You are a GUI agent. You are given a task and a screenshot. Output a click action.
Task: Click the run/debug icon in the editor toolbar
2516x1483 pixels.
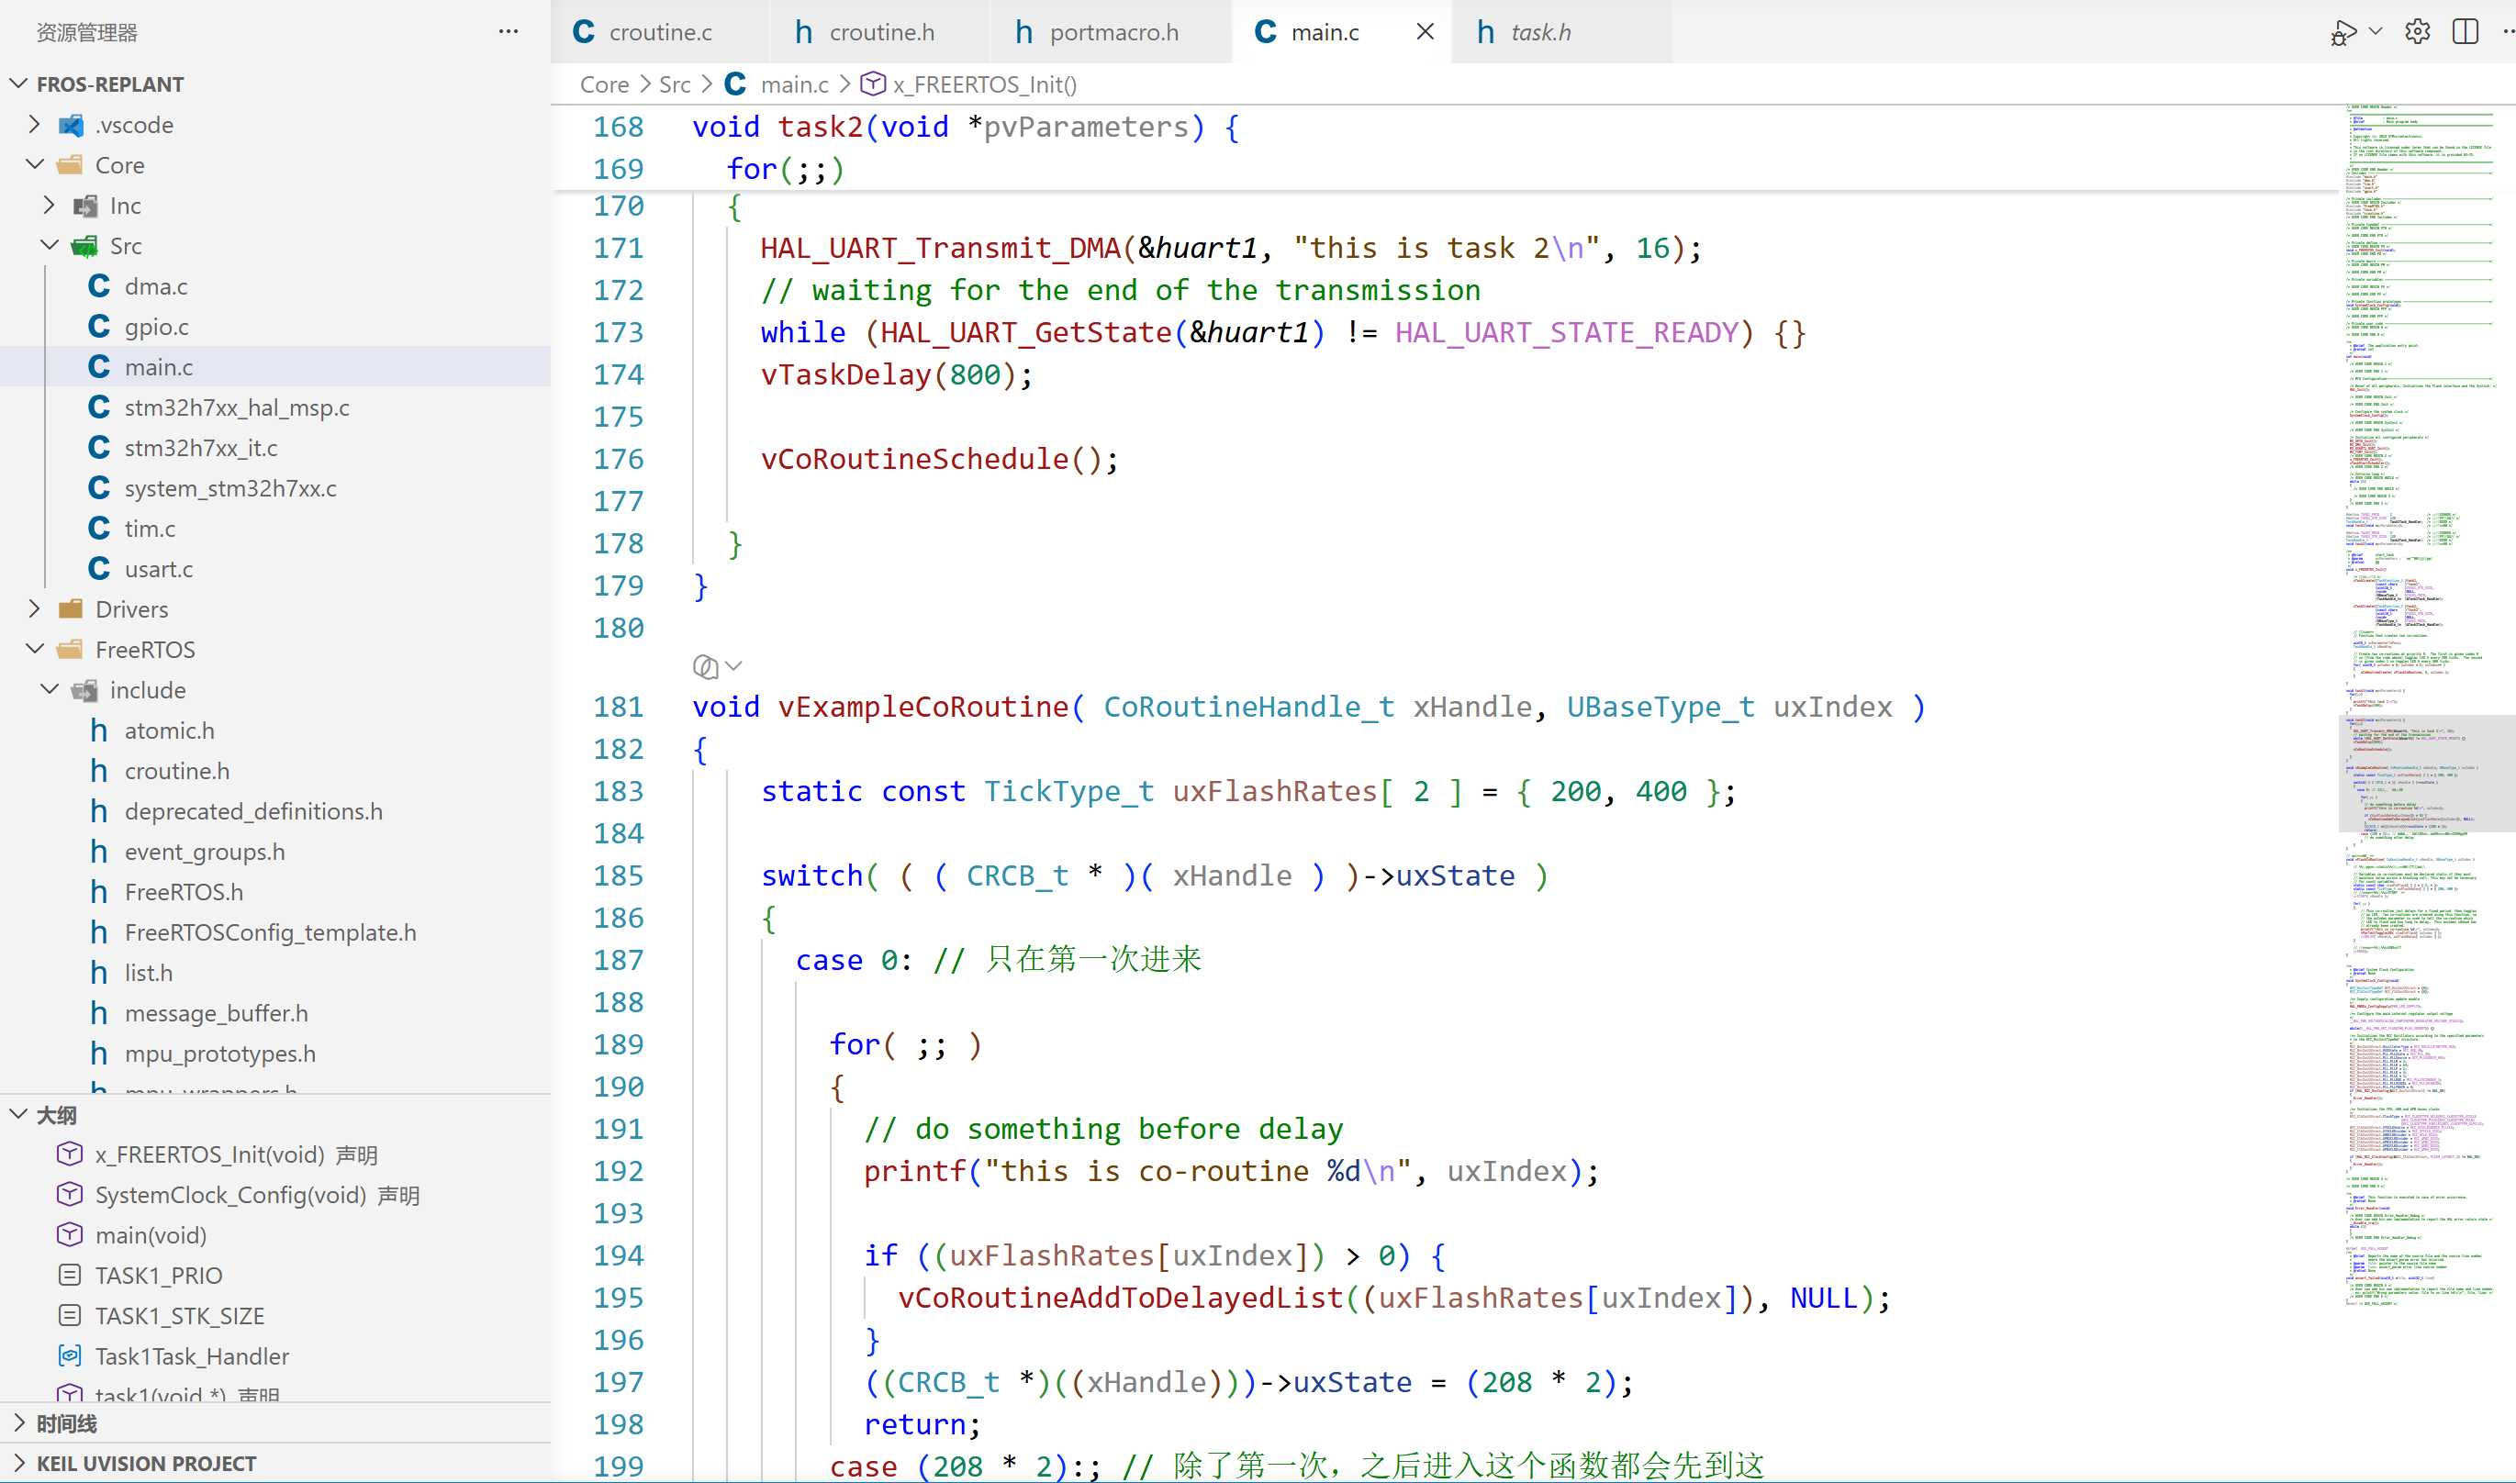click(2343, 32)
